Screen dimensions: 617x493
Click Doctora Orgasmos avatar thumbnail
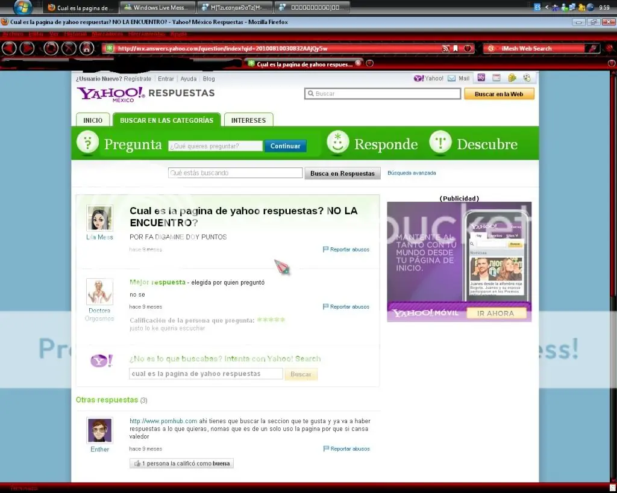point(99,292)
